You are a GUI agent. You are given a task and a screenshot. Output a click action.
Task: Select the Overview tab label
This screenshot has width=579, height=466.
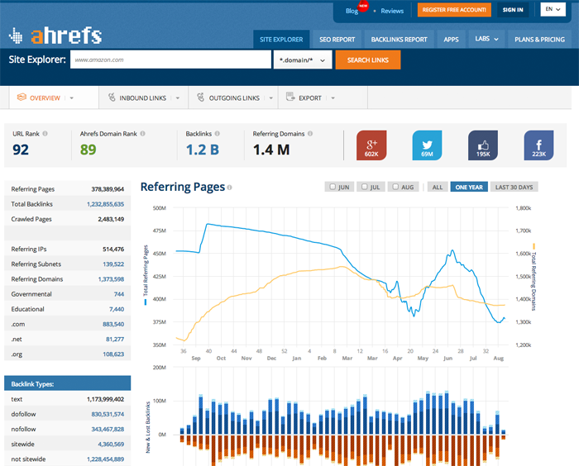tap(45, 98)
